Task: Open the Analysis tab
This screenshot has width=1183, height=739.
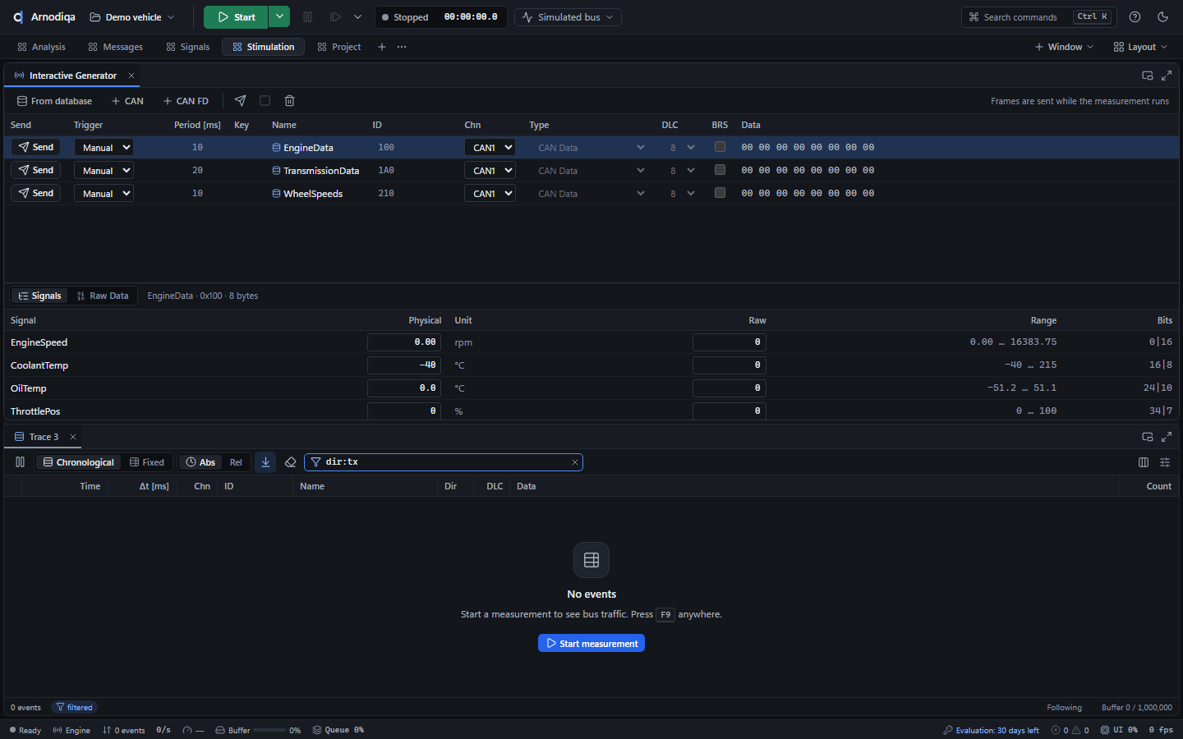Action: [x=41, y=47]
